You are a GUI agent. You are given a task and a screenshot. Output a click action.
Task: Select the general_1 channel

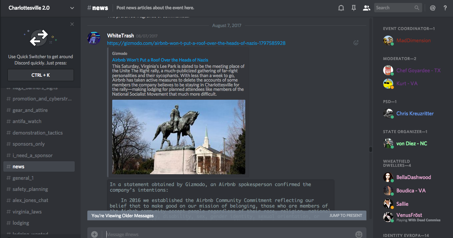23,178
